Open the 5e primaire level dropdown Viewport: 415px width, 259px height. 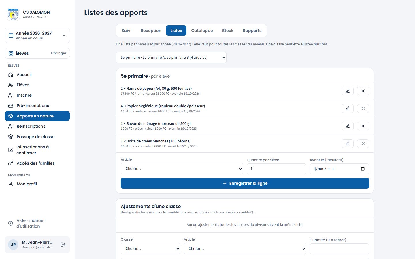[x=171, y=58]
